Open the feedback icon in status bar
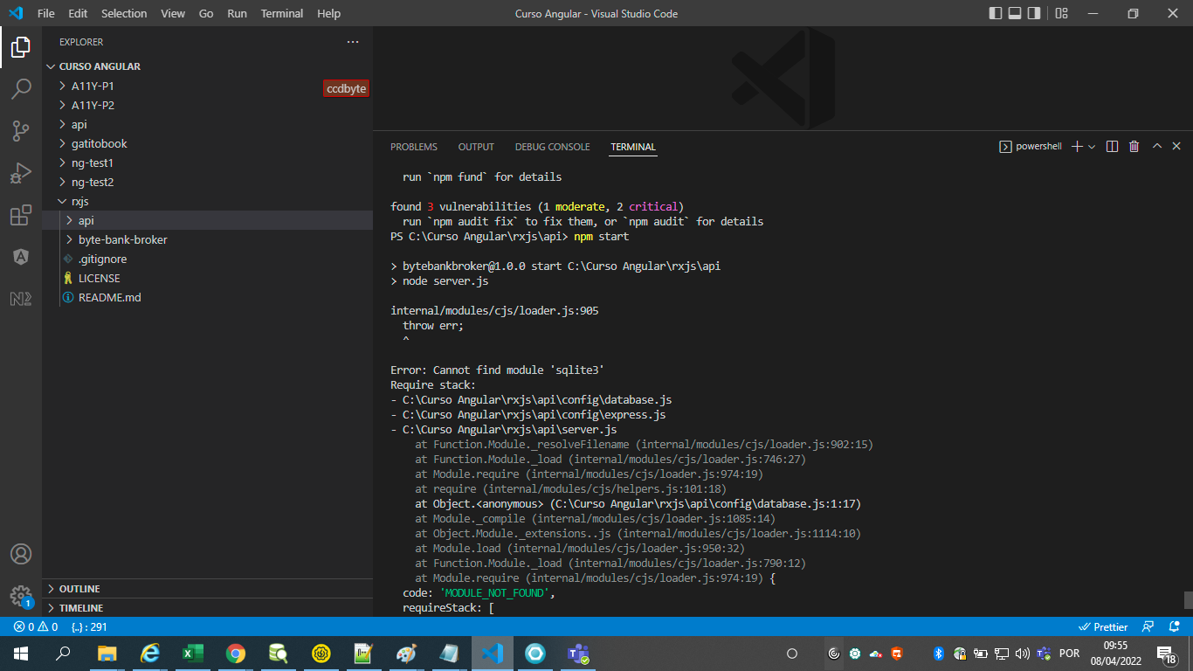 (x=1148, y=626)
